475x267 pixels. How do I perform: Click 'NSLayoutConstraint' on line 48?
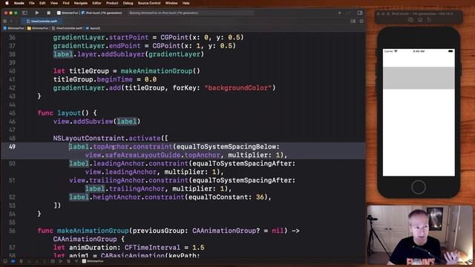89,139
